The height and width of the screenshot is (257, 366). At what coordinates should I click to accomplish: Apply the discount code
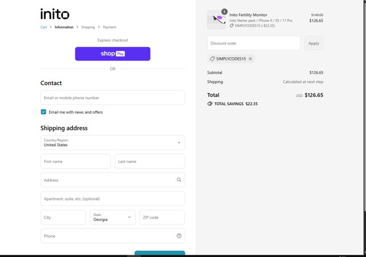coord(314,43)
